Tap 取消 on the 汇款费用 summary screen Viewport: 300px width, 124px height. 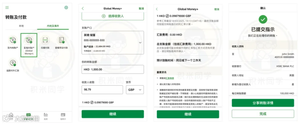[217, 9]
